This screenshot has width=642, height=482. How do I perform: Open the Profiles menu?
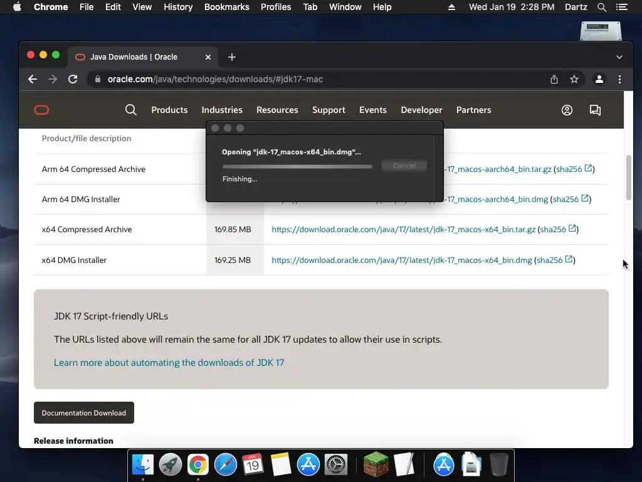[276, 7]
